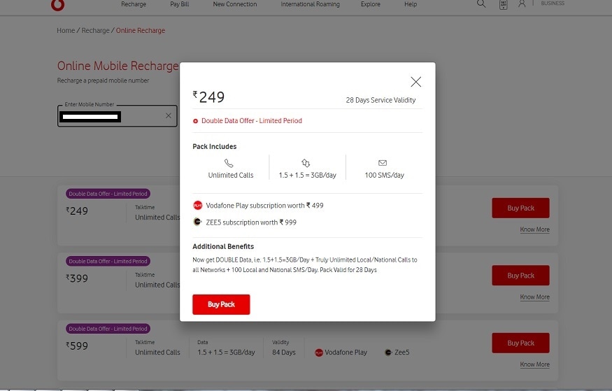The width and height of the screenshot is (612, 391).
Task: Open Know More for ₹599 pack
Action: 535,364
